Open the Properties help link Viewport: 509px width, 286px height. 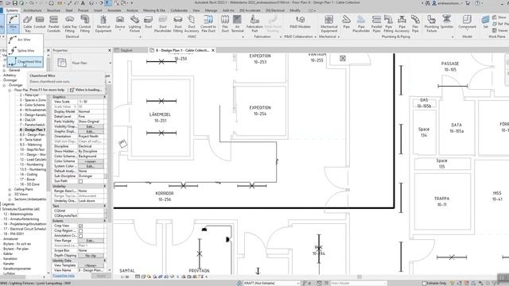(x=64, y=276)
